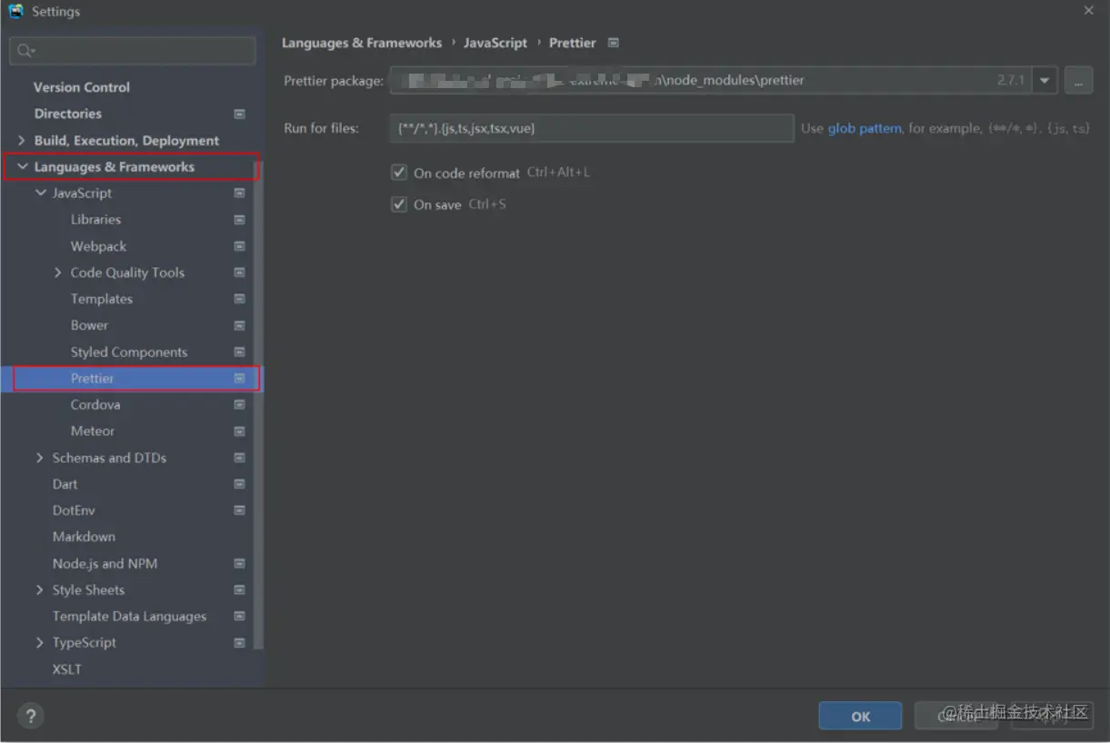The width and height of the screenshot is (1110, 743).
Task: Click the project-level icon beside TypeScript
Action: [x=239, y=643]
